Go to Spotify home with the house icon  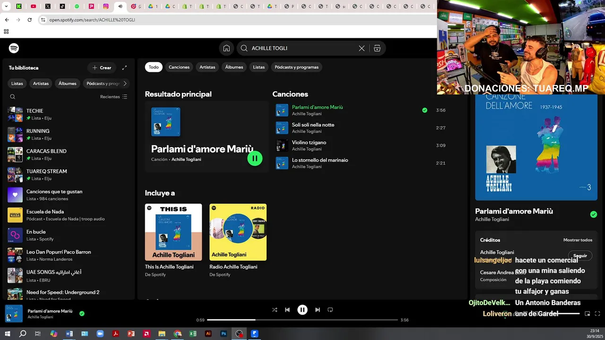coord(226,48)
